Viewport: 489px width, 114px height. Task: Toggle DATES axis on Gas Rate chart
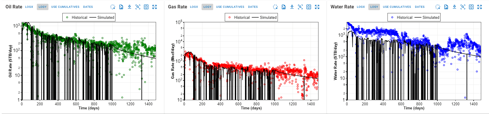pyautogui.click(x=253, y=7)
